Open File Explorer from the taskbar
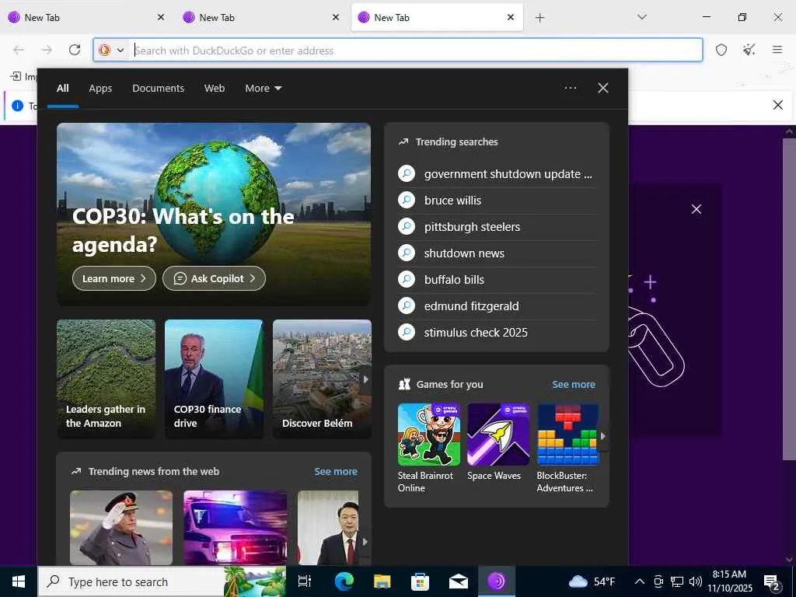The image size is (796, 597). 382,581
